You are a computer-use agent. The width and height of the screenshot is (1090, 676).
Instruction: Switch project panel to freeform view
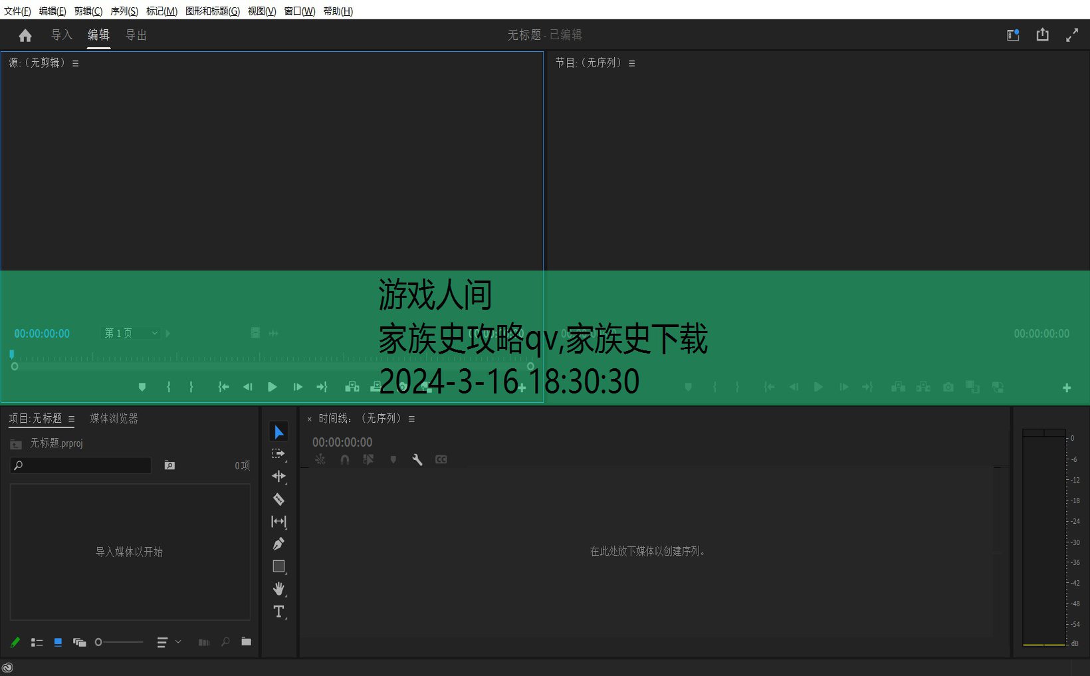tap(79, 642)
